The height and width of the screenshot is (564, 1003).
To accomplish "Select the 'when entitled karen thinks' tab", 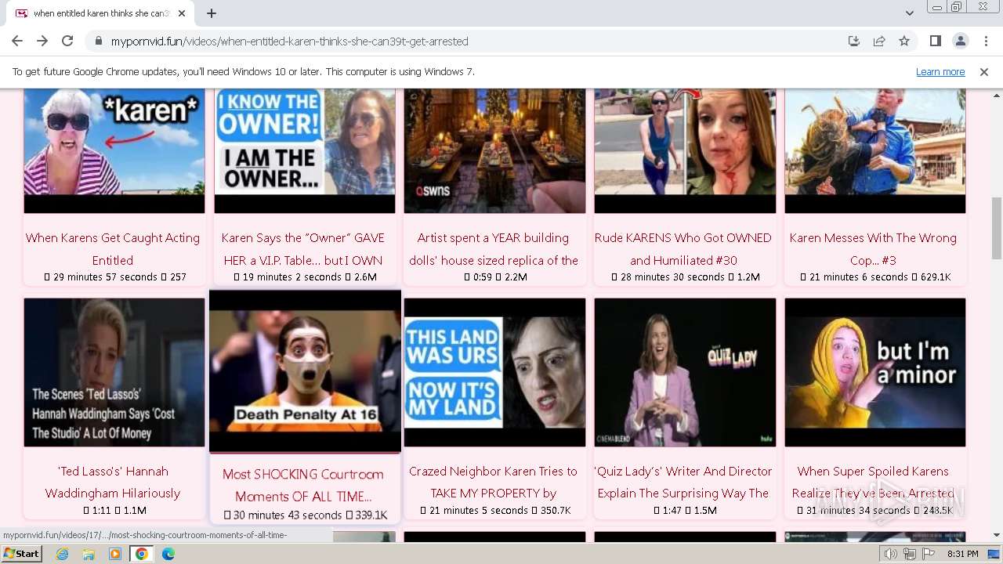I will click(x=100, y=13).
